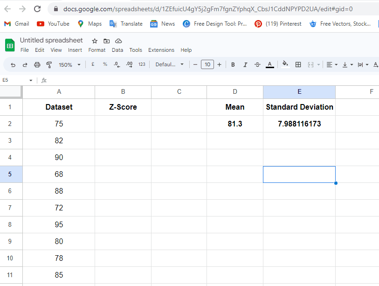379x286 pixels.
Task: Open the Tools menu
Action: pyautogui.click(x=136, y=50)
